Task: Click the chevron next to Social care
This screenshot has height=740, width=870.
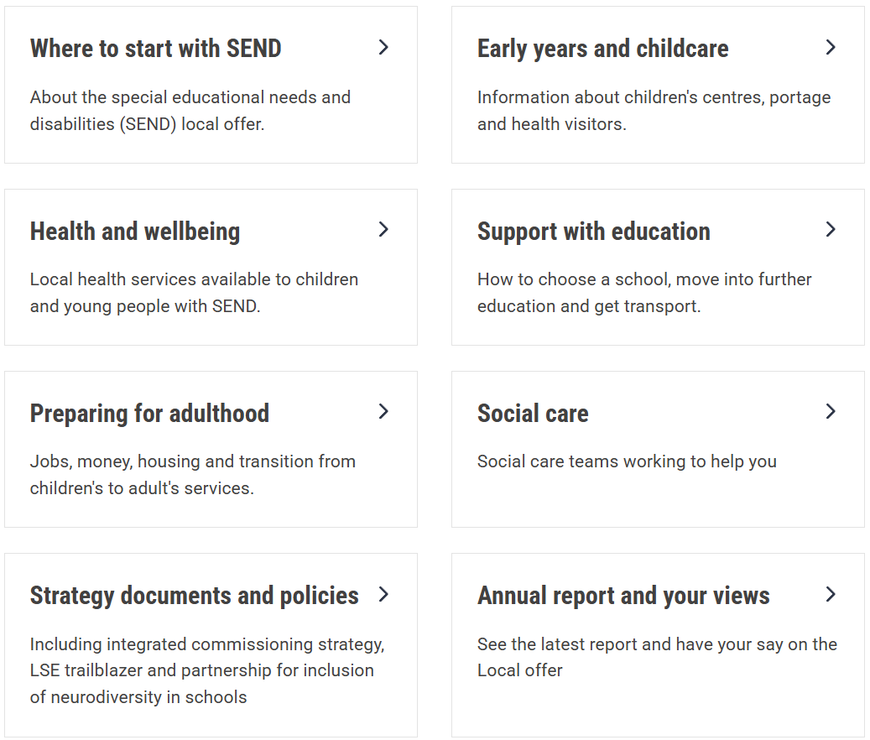Action: (831, 412)
